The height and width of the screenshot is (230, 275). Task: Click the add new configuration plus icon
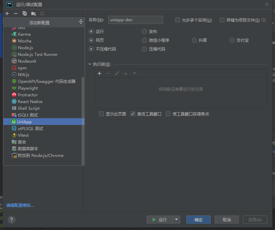(x=7, y=13)
